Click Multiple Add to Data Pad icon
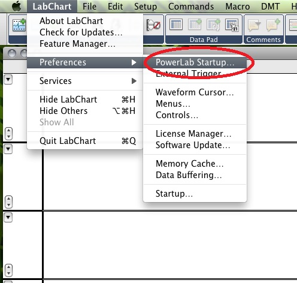This screenshot has height=283, width=297. coord(213,25)
